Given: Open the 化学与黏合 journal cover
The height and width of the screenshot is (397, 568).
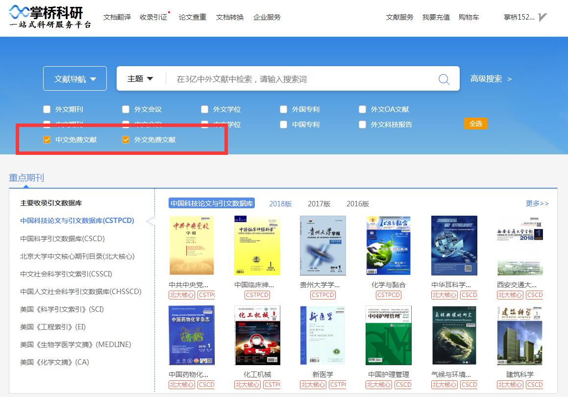Looking at the screenshot, I should pyautogui.click(x=388, y=245).
